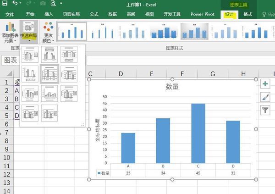This screenshot has height=194, width=275.
Task: Click the vertical axis title 坐标轴标题
Action: [x=97, y=130]
